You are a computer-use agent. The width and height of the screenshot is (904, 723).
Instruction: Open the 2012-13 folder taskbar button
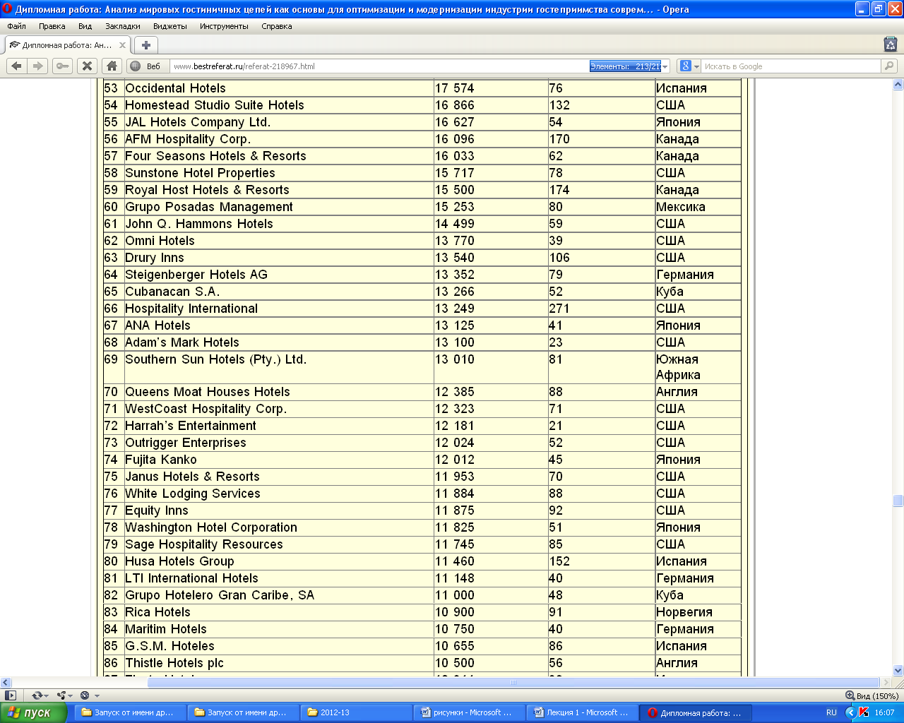(355, 712)
